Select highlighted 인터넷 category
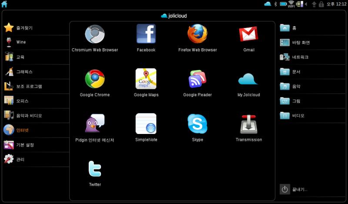Viewport: 348px width, 204px height. 36,130
